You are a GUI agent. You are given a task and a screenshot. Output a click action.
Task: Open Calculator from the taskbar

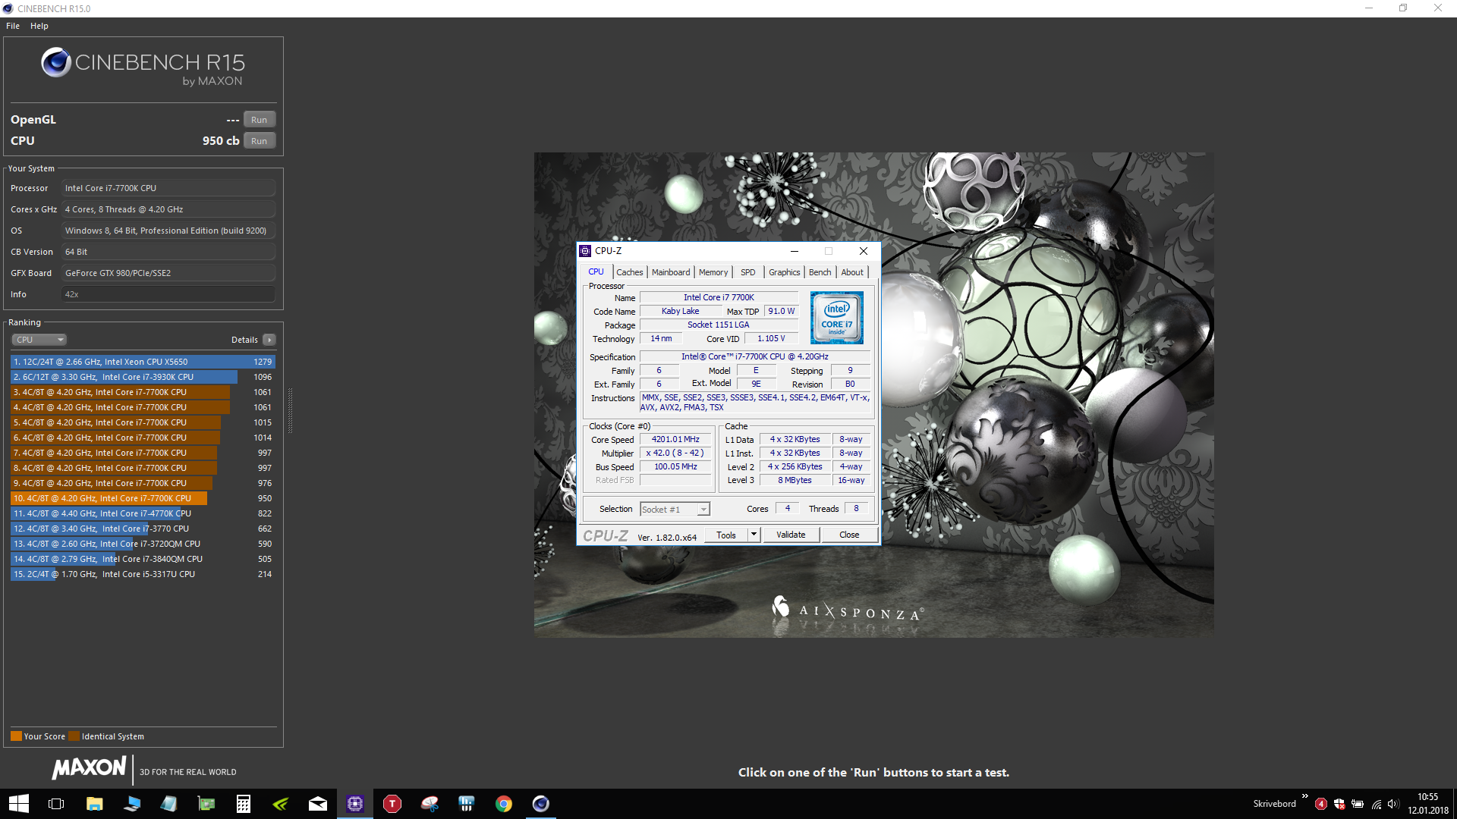tap(244, 804)
